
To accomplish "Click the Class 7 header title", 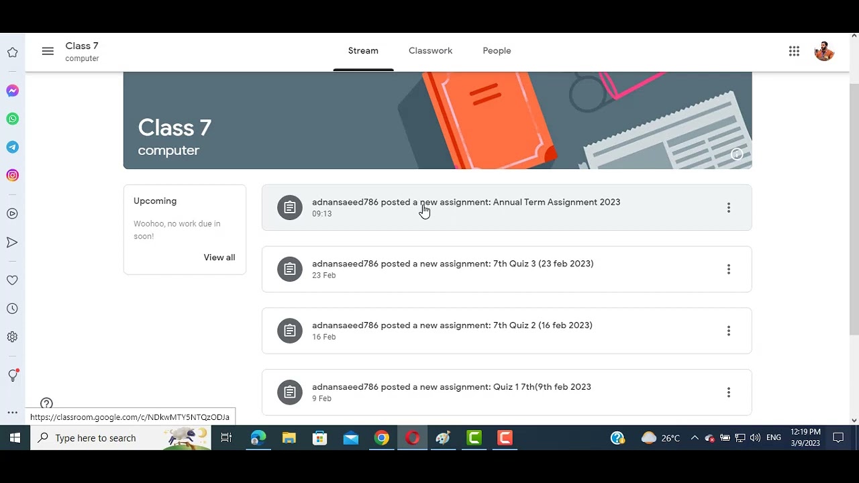I will [82, 46].
